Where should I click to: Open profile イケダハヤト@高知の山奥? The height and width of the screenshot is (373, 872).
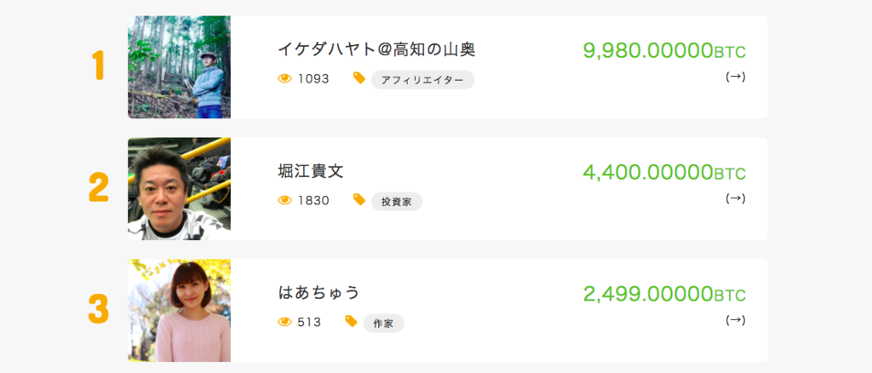[x=376, y=50]
